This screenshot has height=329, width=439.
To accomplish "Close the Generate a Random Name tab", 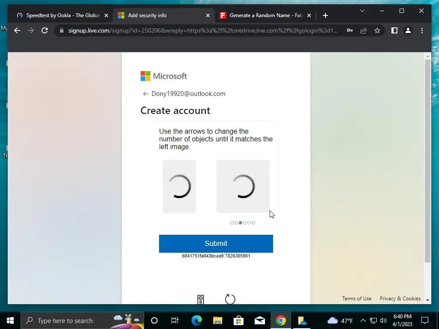I will pos(309,15).
